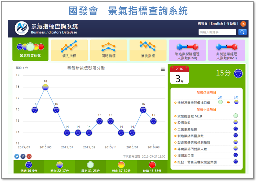This screenshot has width=257, height=182.
Task: Share the chart via the Google+ icon
Action: 29,156
